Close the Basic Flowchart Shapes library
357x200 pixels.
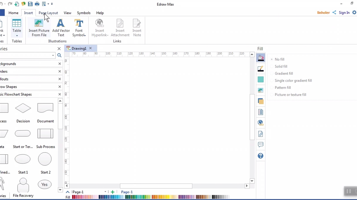point(59,94)
